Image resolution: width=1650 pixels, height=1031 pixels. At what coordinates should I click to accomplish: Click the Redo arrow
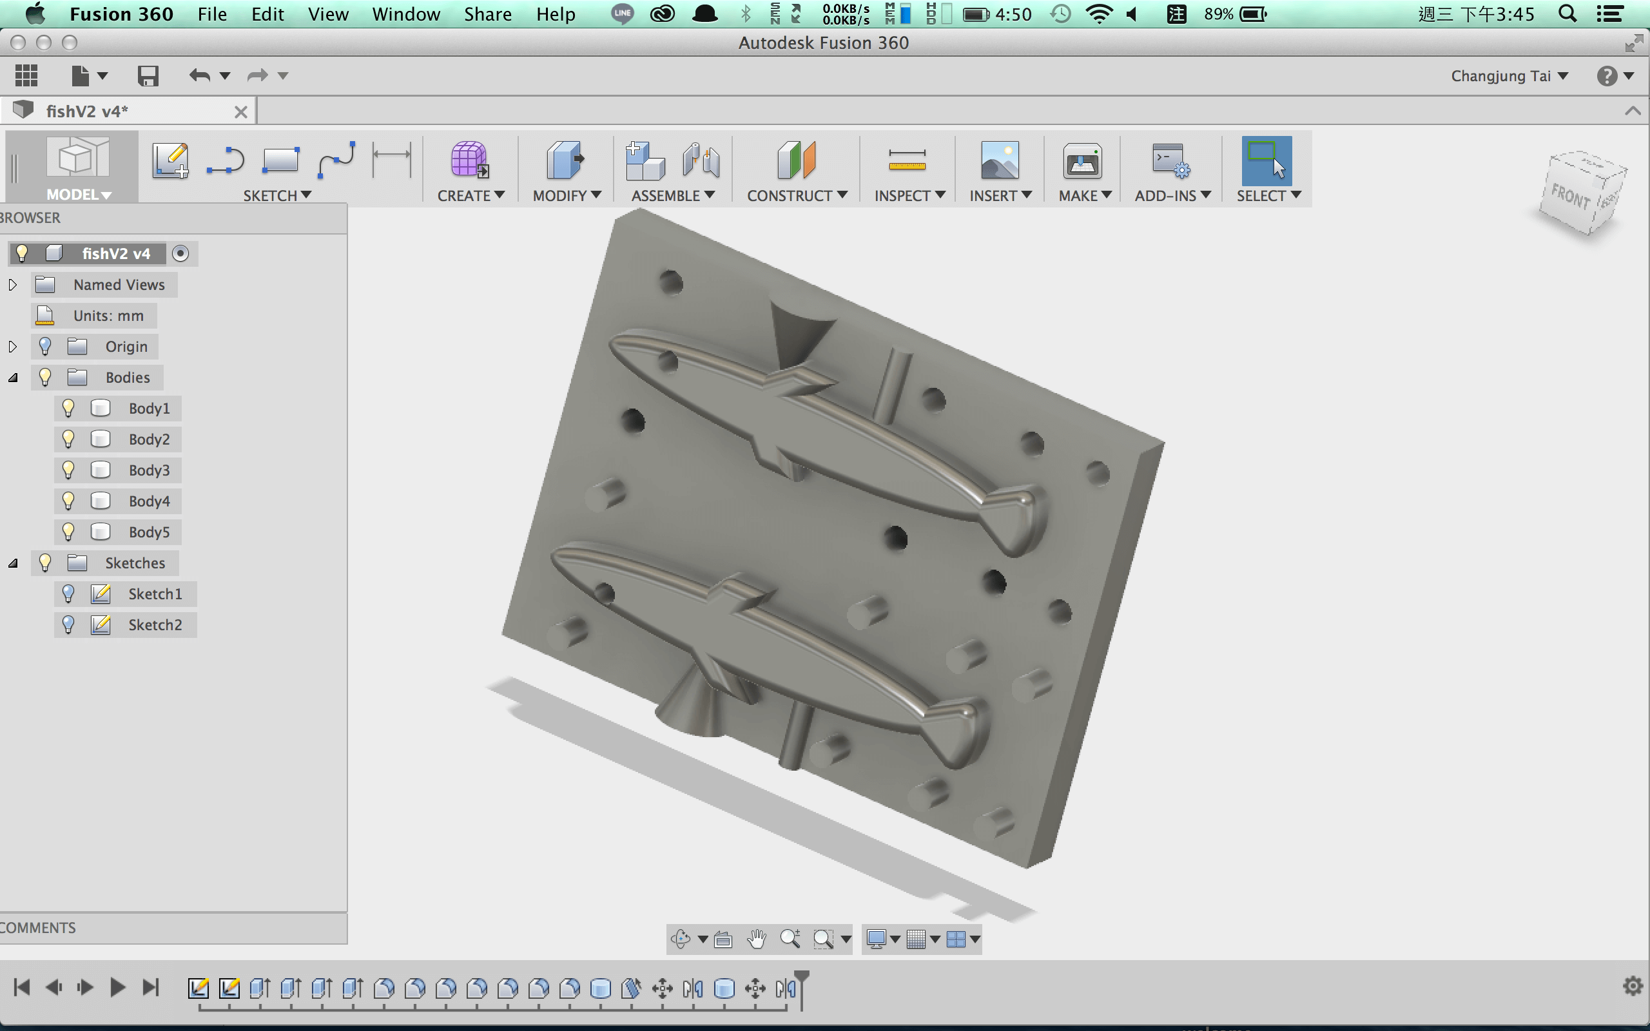click(x=258, y=75)
